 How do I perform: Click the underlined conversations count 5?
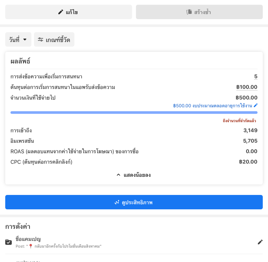tap(256, 77)
